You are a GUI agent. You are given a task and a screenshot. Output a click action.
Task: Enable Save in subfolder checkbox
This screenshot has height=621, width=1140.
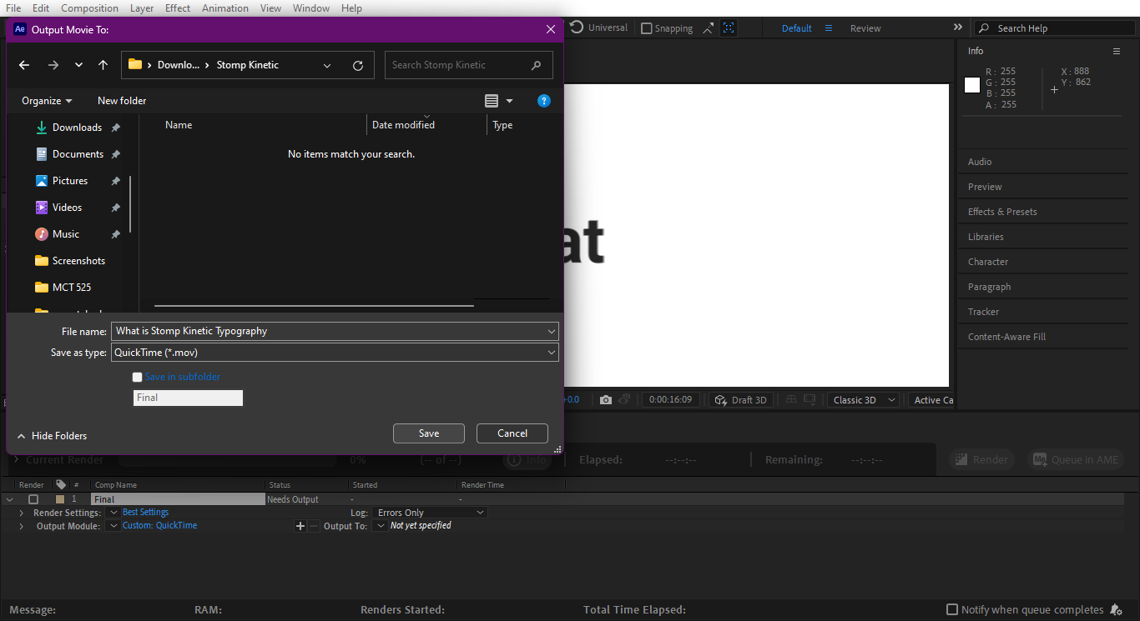click(x=138, y=377)
